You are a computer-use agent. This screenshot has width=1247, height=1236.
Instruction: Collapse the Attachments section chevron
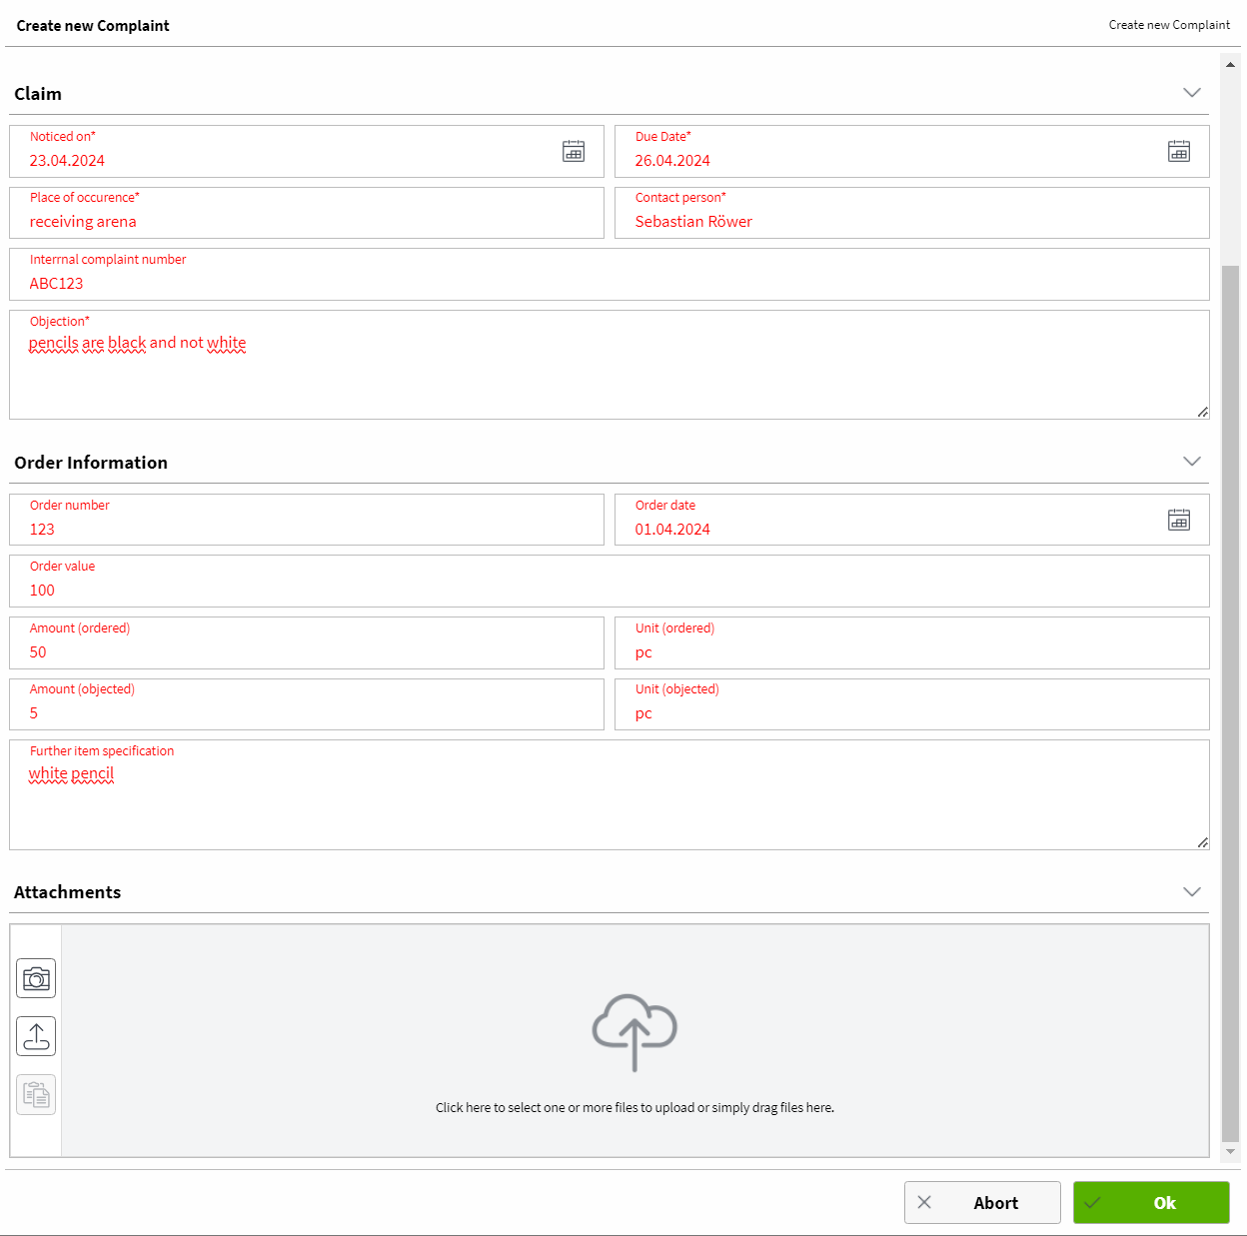click(x=1192, y=892)
